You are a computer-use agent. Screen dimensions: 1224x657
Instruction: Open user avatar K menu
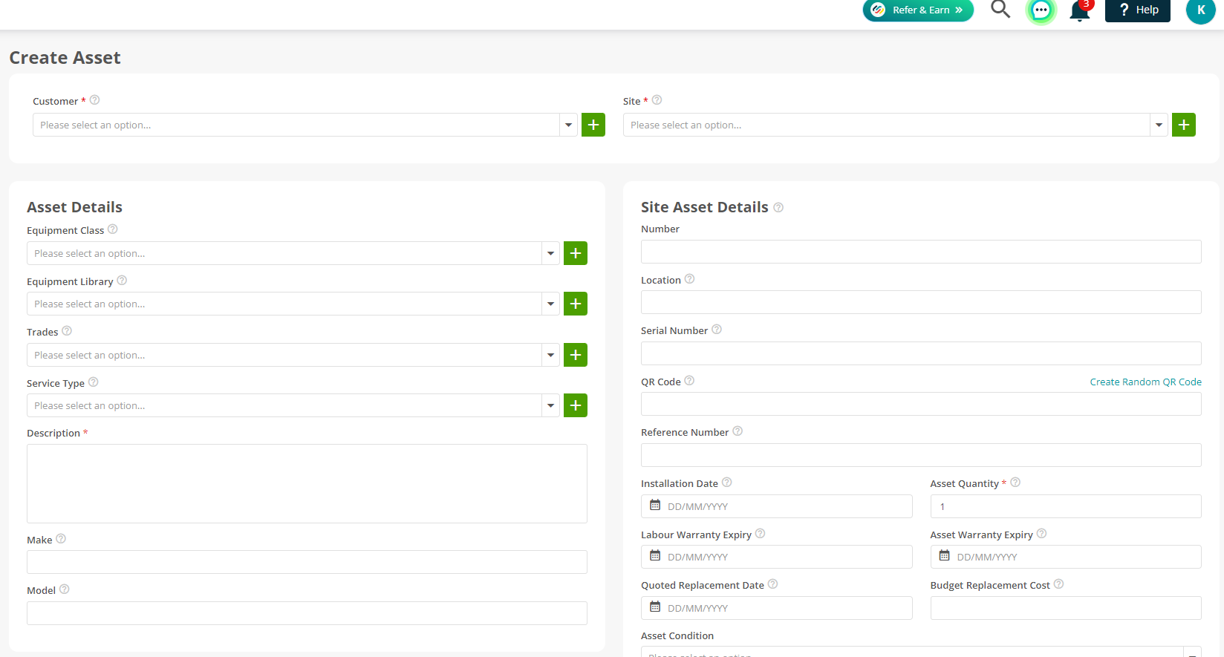click(1200, 10)
